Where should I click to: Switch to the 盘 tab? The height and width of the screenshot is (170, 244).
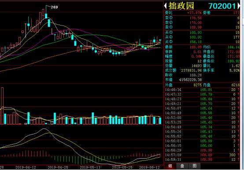click(182, 166)
